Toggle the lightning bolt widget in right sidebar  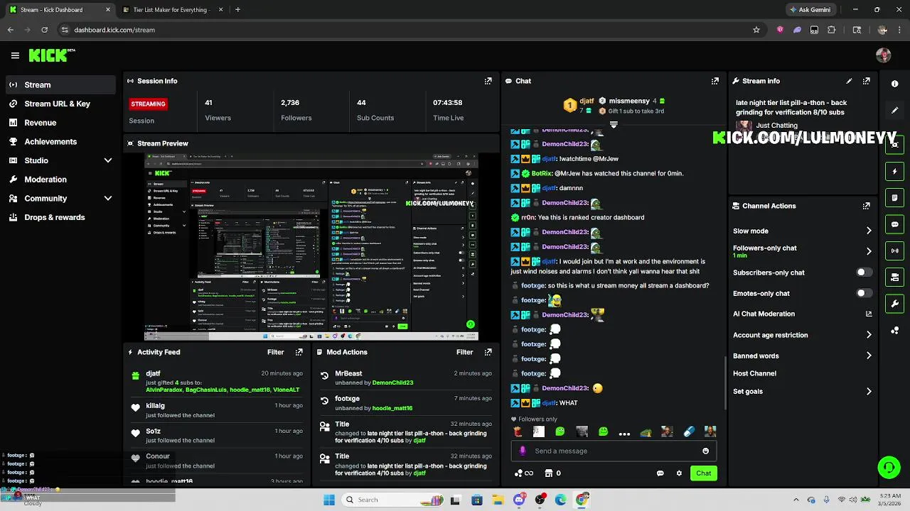tap(894, 171)
